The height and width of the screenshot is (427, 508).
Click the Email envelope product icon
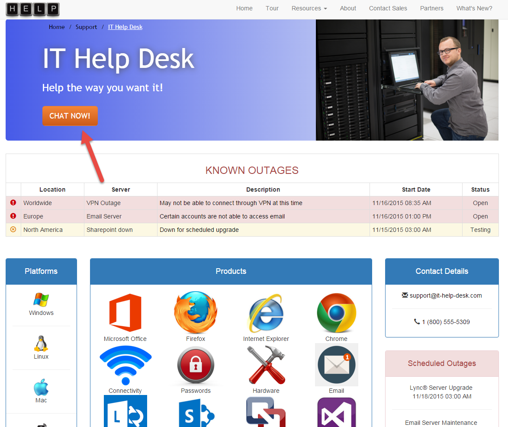point(336,365)
